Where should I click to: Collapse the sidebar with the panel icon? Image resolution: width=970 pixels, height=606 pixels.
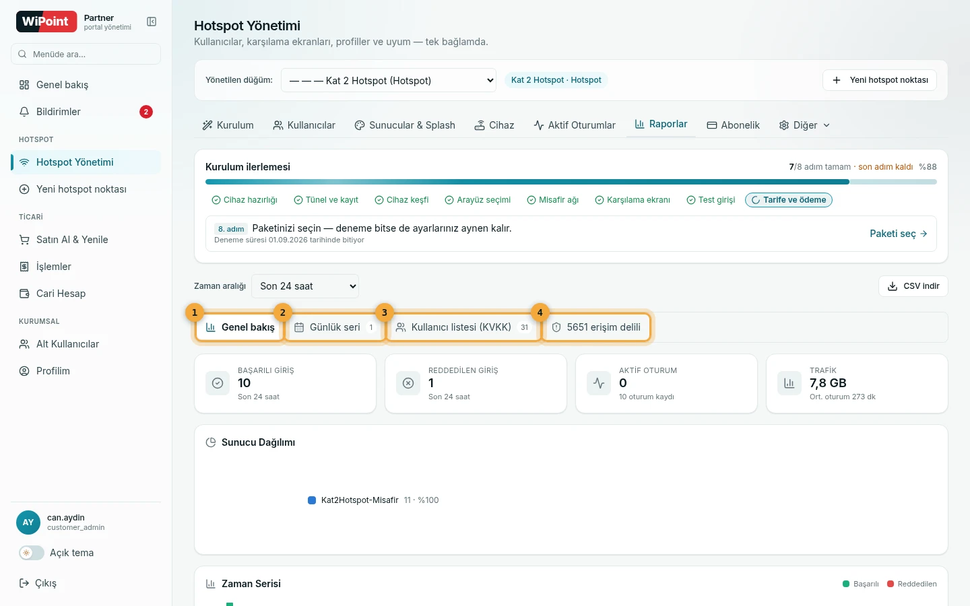pyautogui.click(x=152, y=22)
